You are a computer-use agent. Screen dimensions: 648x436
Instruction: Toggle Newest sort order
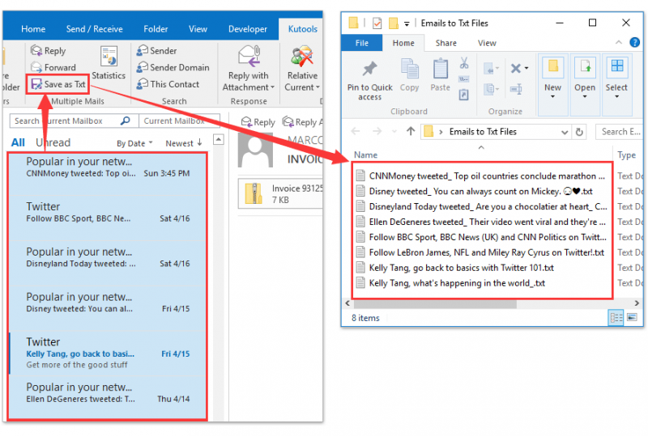(x=184, y=143)
